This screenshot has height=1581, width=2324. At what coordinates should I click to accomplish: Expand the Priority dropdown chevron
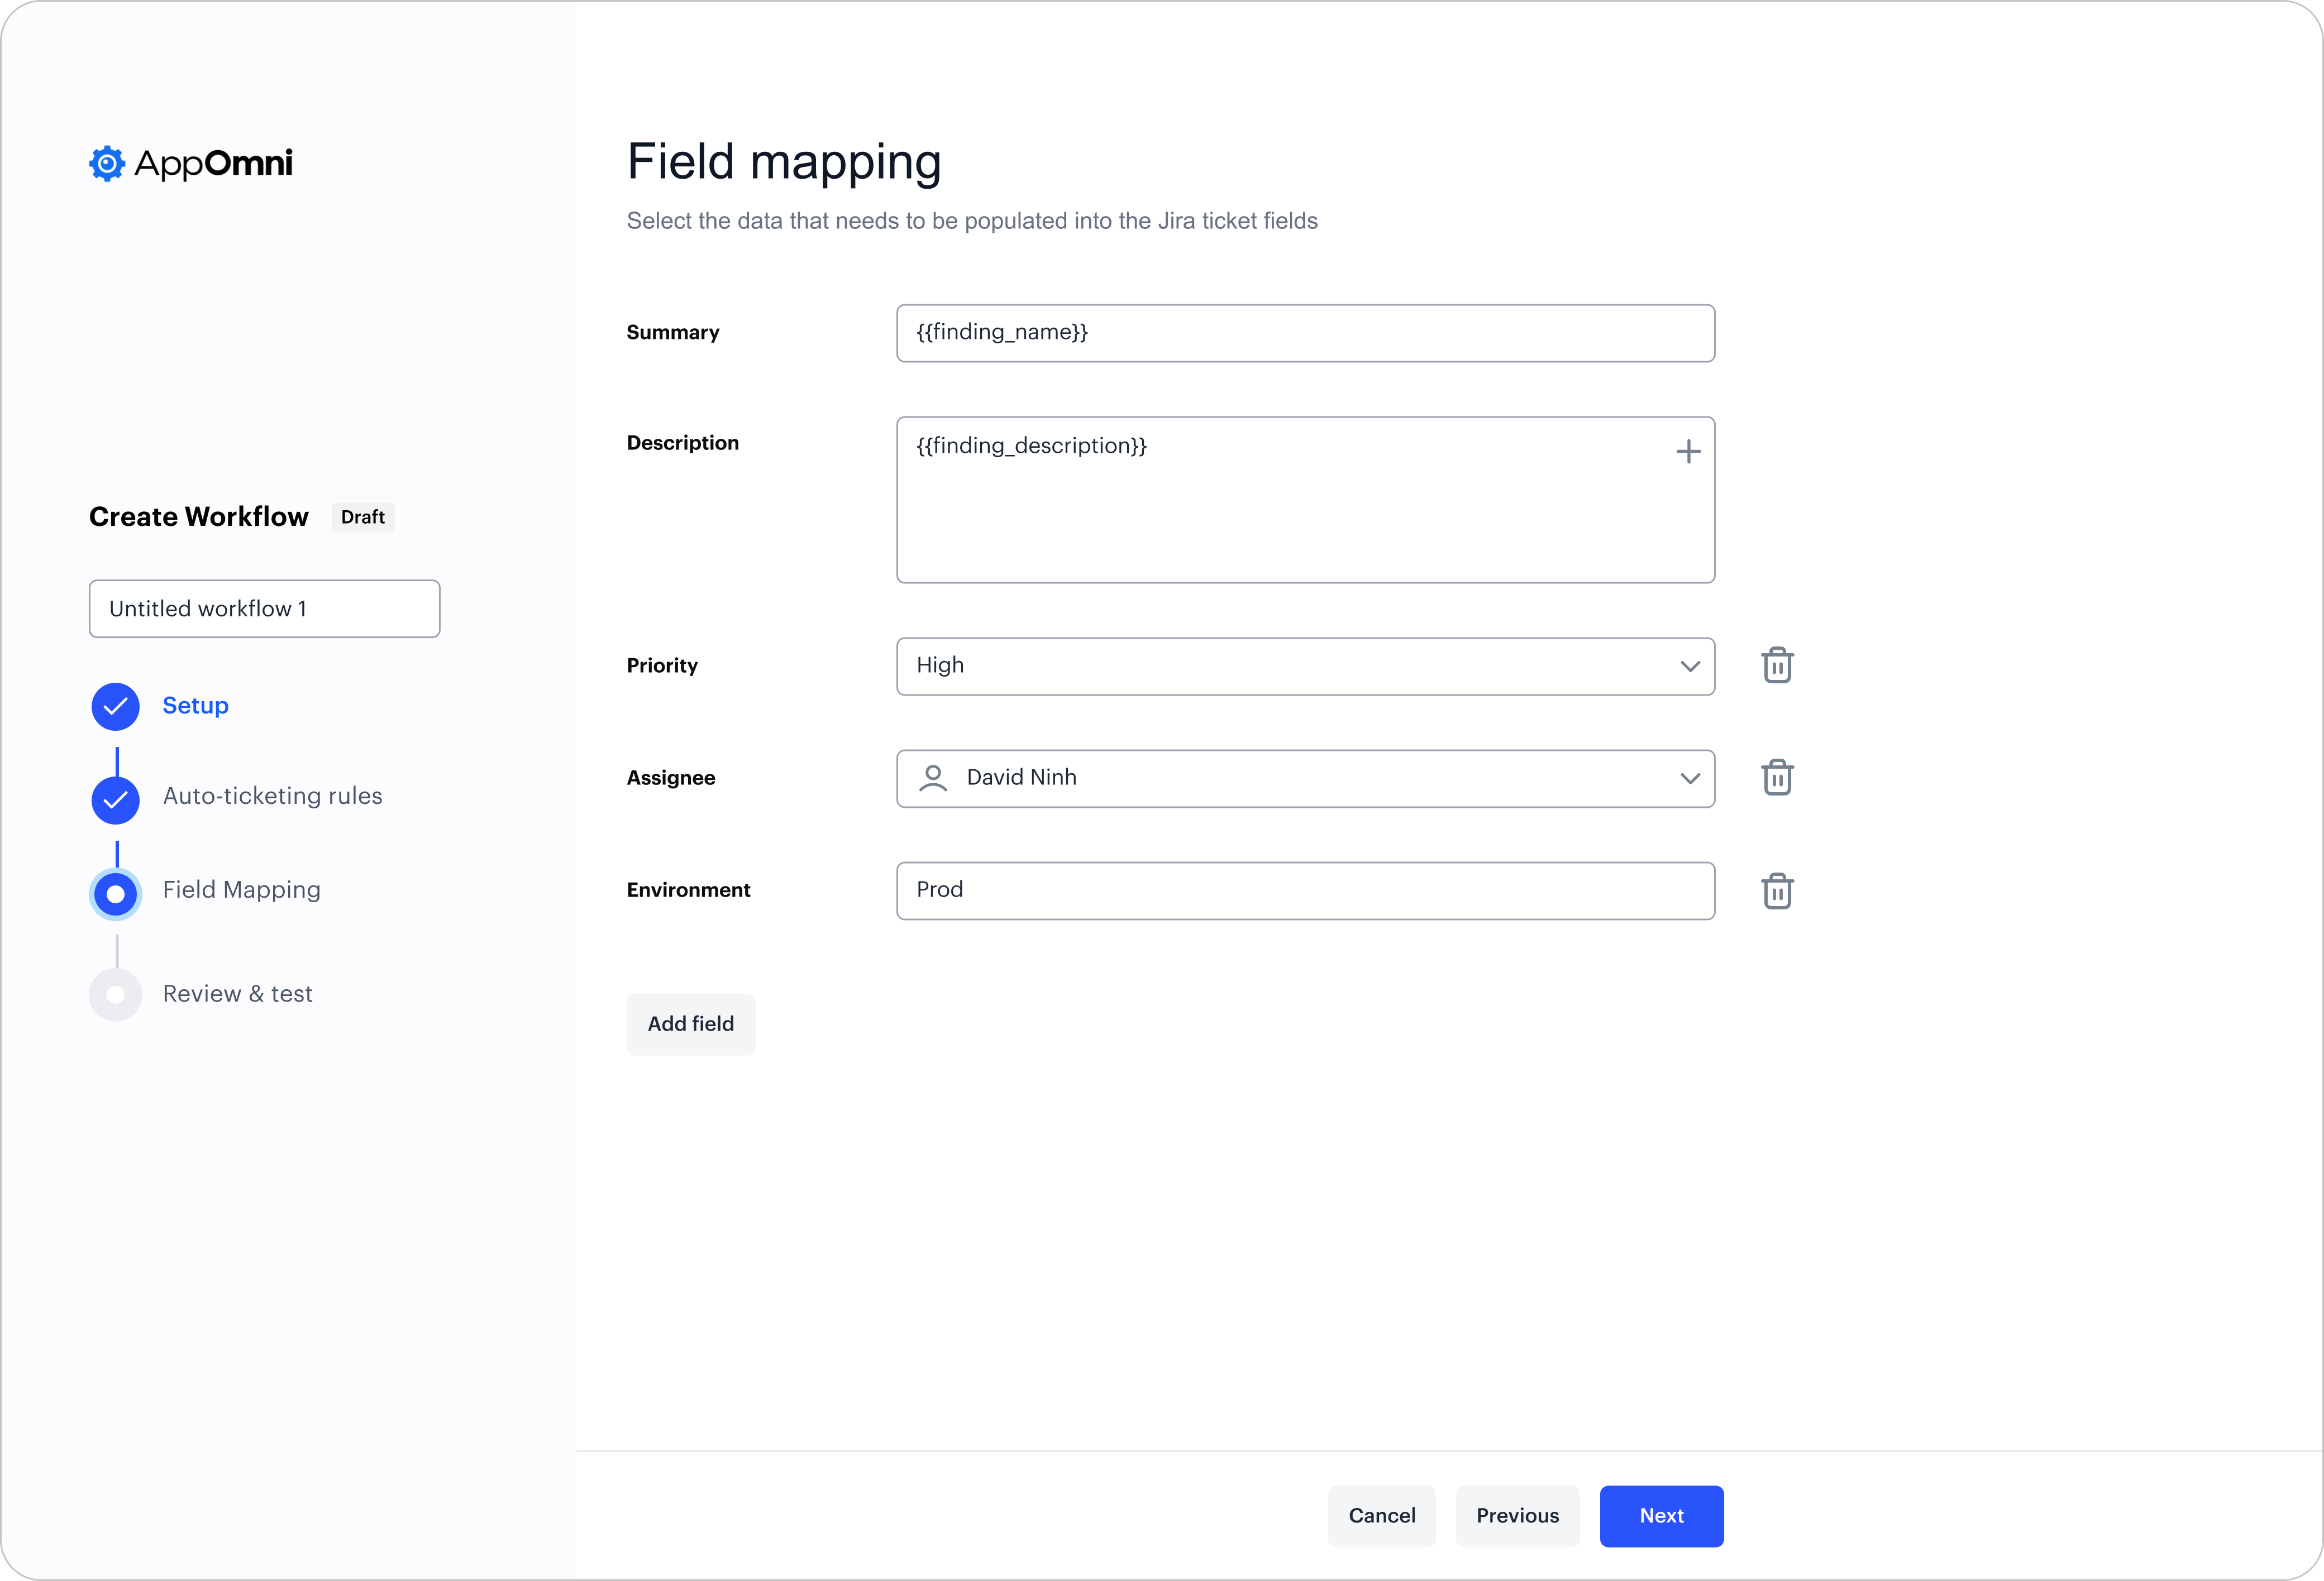pyautogui.click(x=1690, y=667)
